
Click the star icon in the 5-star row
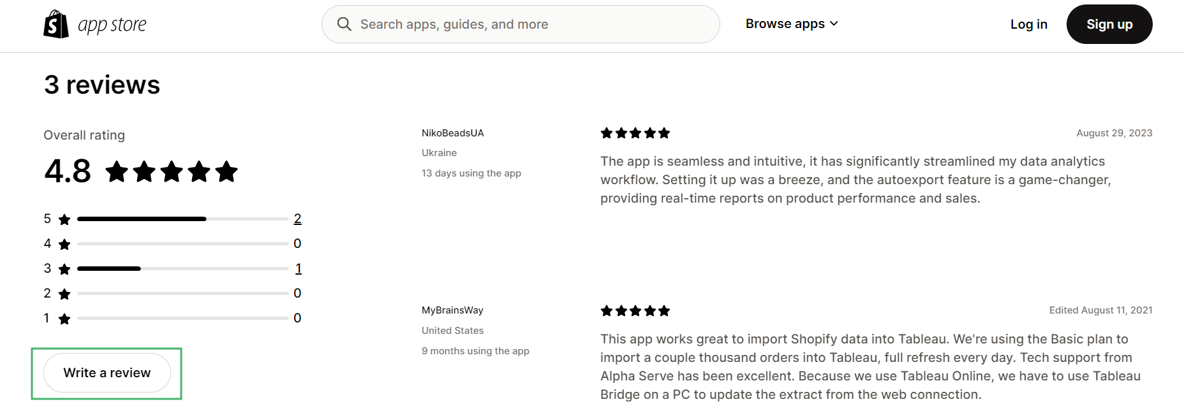[64, 220]
